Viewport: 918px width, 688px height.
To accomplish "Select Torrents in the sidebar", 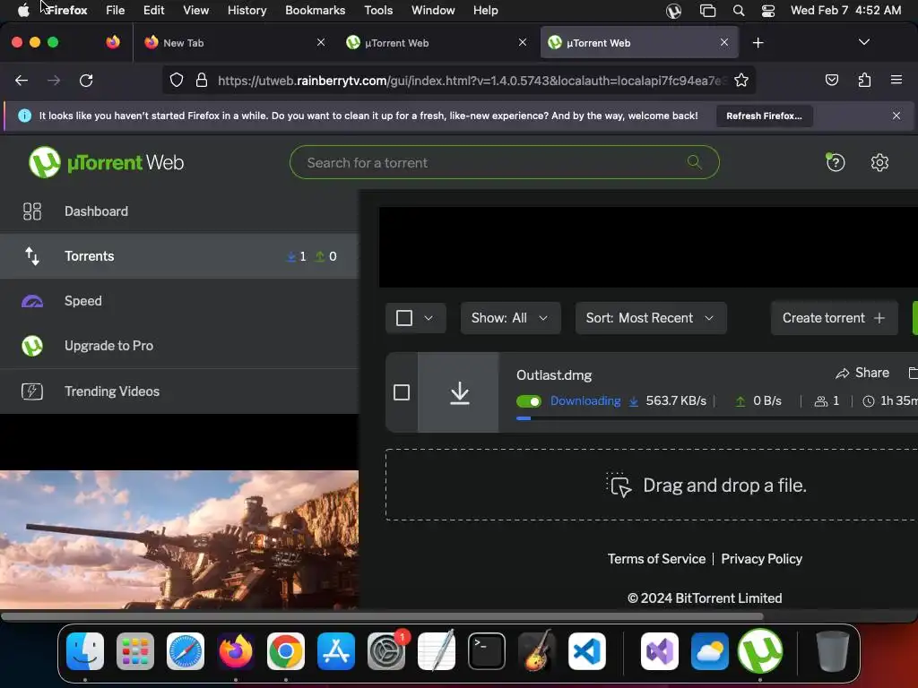I will [x=179, y=256].
